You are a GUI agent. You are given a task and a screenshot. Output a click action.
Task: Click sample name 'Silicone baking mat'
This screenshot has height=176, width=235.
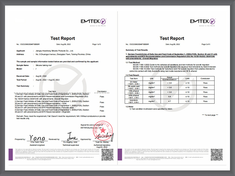click(x=43, y=65)
